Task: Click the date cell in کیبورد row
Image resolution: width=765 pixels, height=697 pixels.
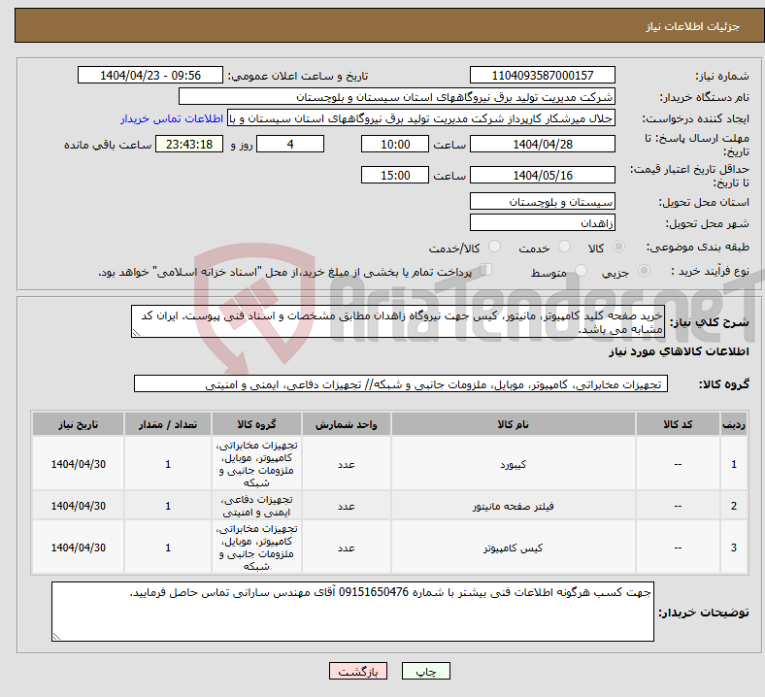Action: point(78,464)
